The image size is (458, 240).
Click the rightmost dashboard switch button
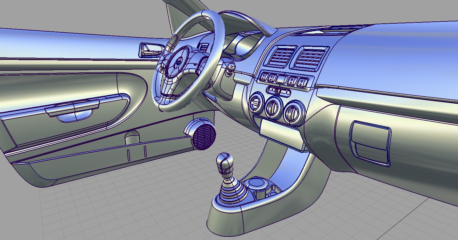click(302, 83)
